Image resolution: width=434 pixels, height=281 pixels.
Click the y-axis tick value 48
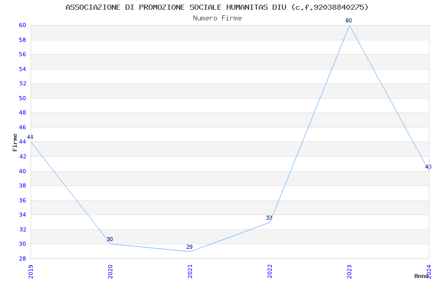pos(22,113)
